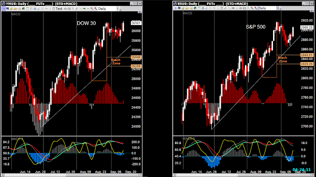Select the diagonal trendline tool in YMU8 toolbar
This screenshot has width=316, height=177.
pyautogui.click(x=80, y=9)
